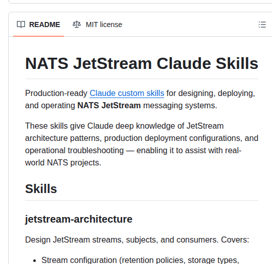This screenshot has width=272, height=264.
Task: Click the bold NATS JetStream text
Action: [109, 106]
